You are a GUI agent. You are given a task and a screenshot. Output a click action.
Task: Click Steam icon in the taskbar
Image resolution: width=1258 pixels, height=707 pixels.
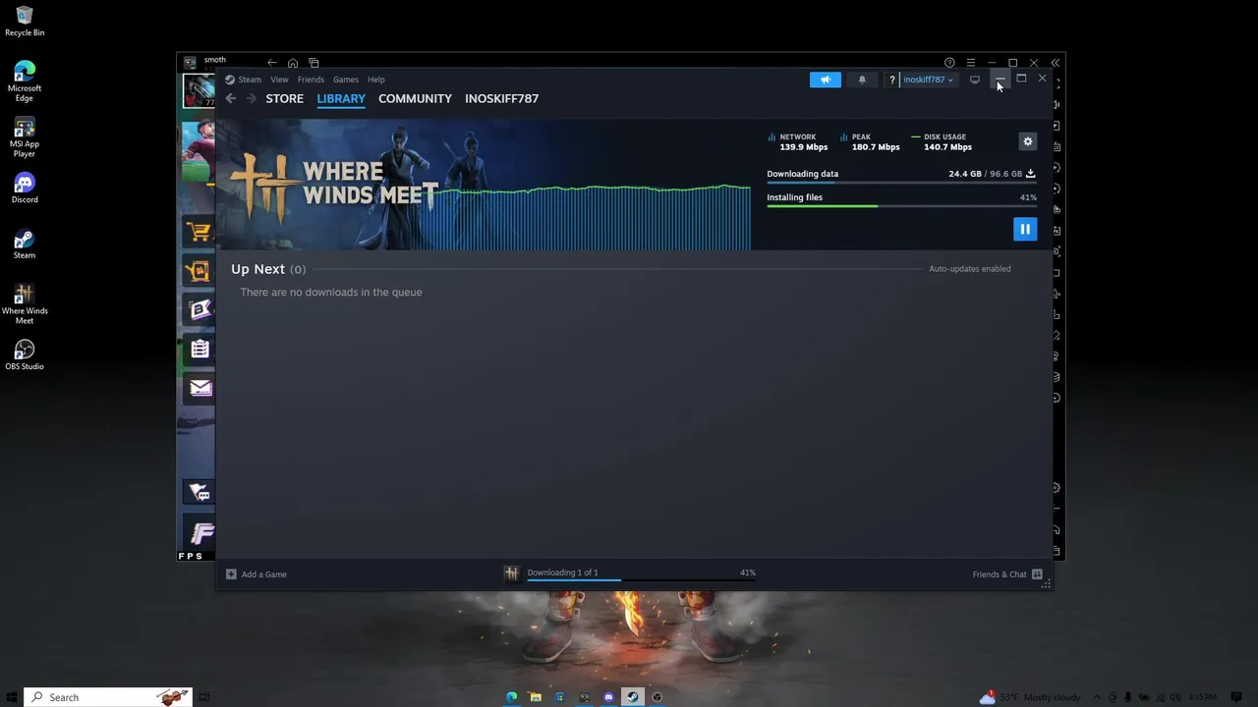pos(633,697)
